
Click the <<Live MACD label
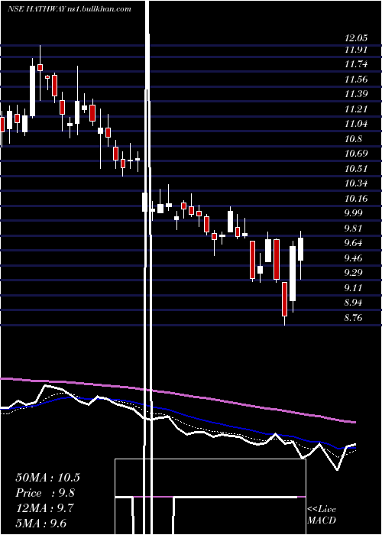pos(322,515)
